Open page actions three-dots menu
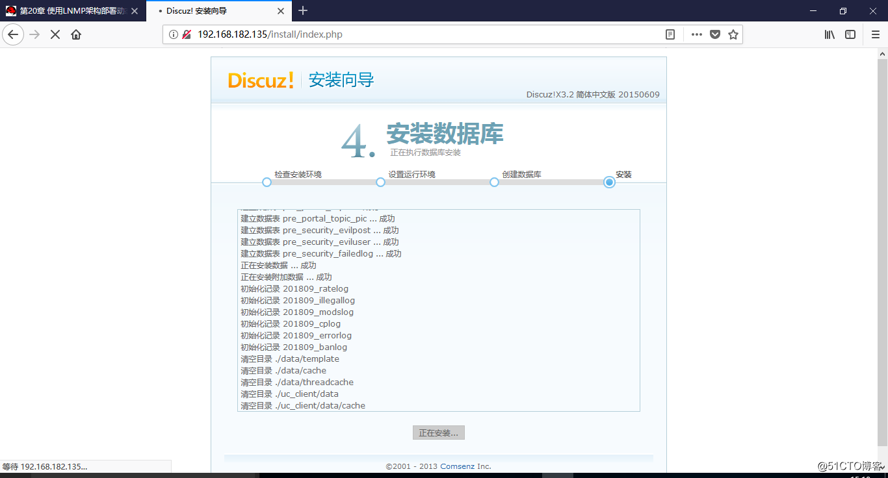Image resolution: width=888 pixels, height=478 pixels. pos(696,34)
